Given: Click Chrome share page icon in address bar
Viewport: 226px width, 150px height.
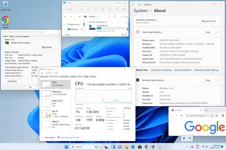Looking at the screenshot, I should [x=212, y=115].
